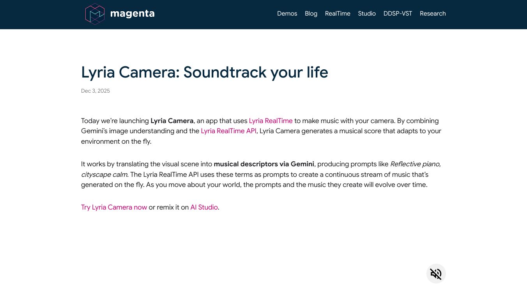
Task: Navigate to the Studio section
Action: point(367,14)
